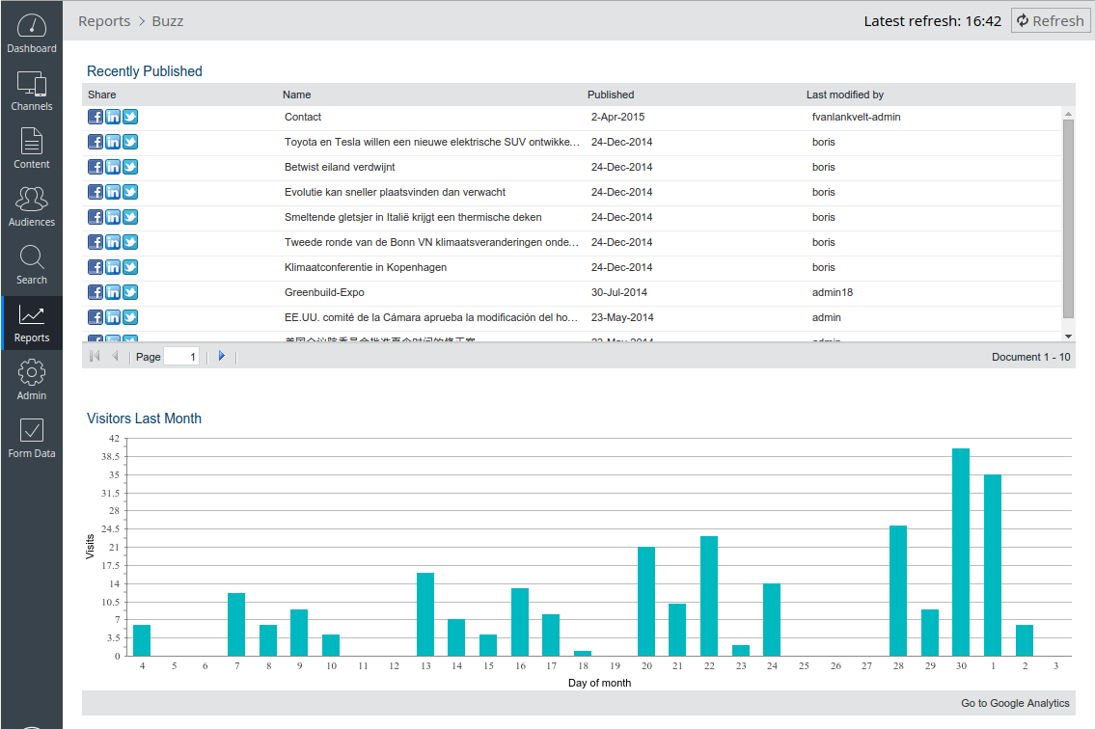Viewport: 1095px width, 729px height.
Task: Click the Buzz breadcrumb
Action: (168, 21)
